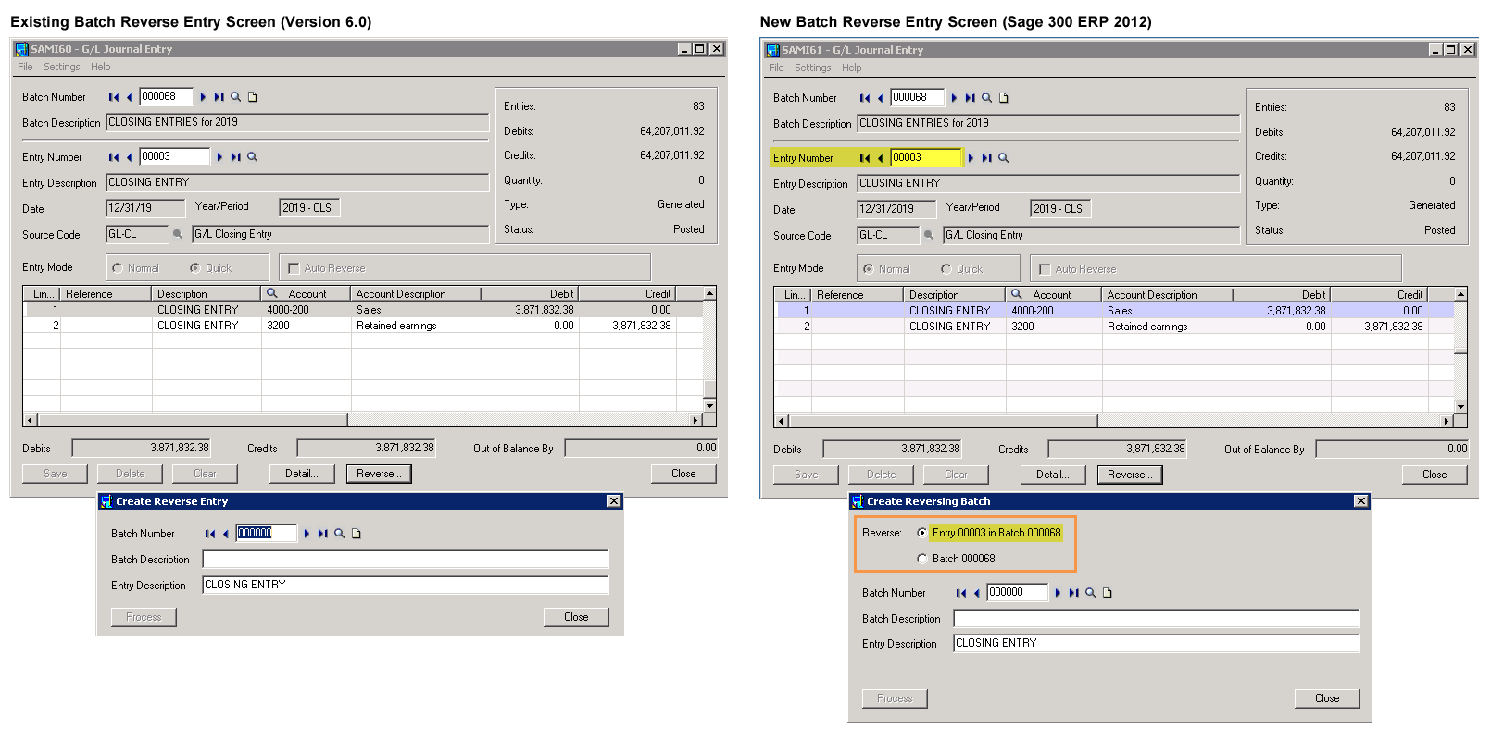Close the Create Reversing Batch dialog via X
The image size is (1491, 740).
click(1360, 501)
